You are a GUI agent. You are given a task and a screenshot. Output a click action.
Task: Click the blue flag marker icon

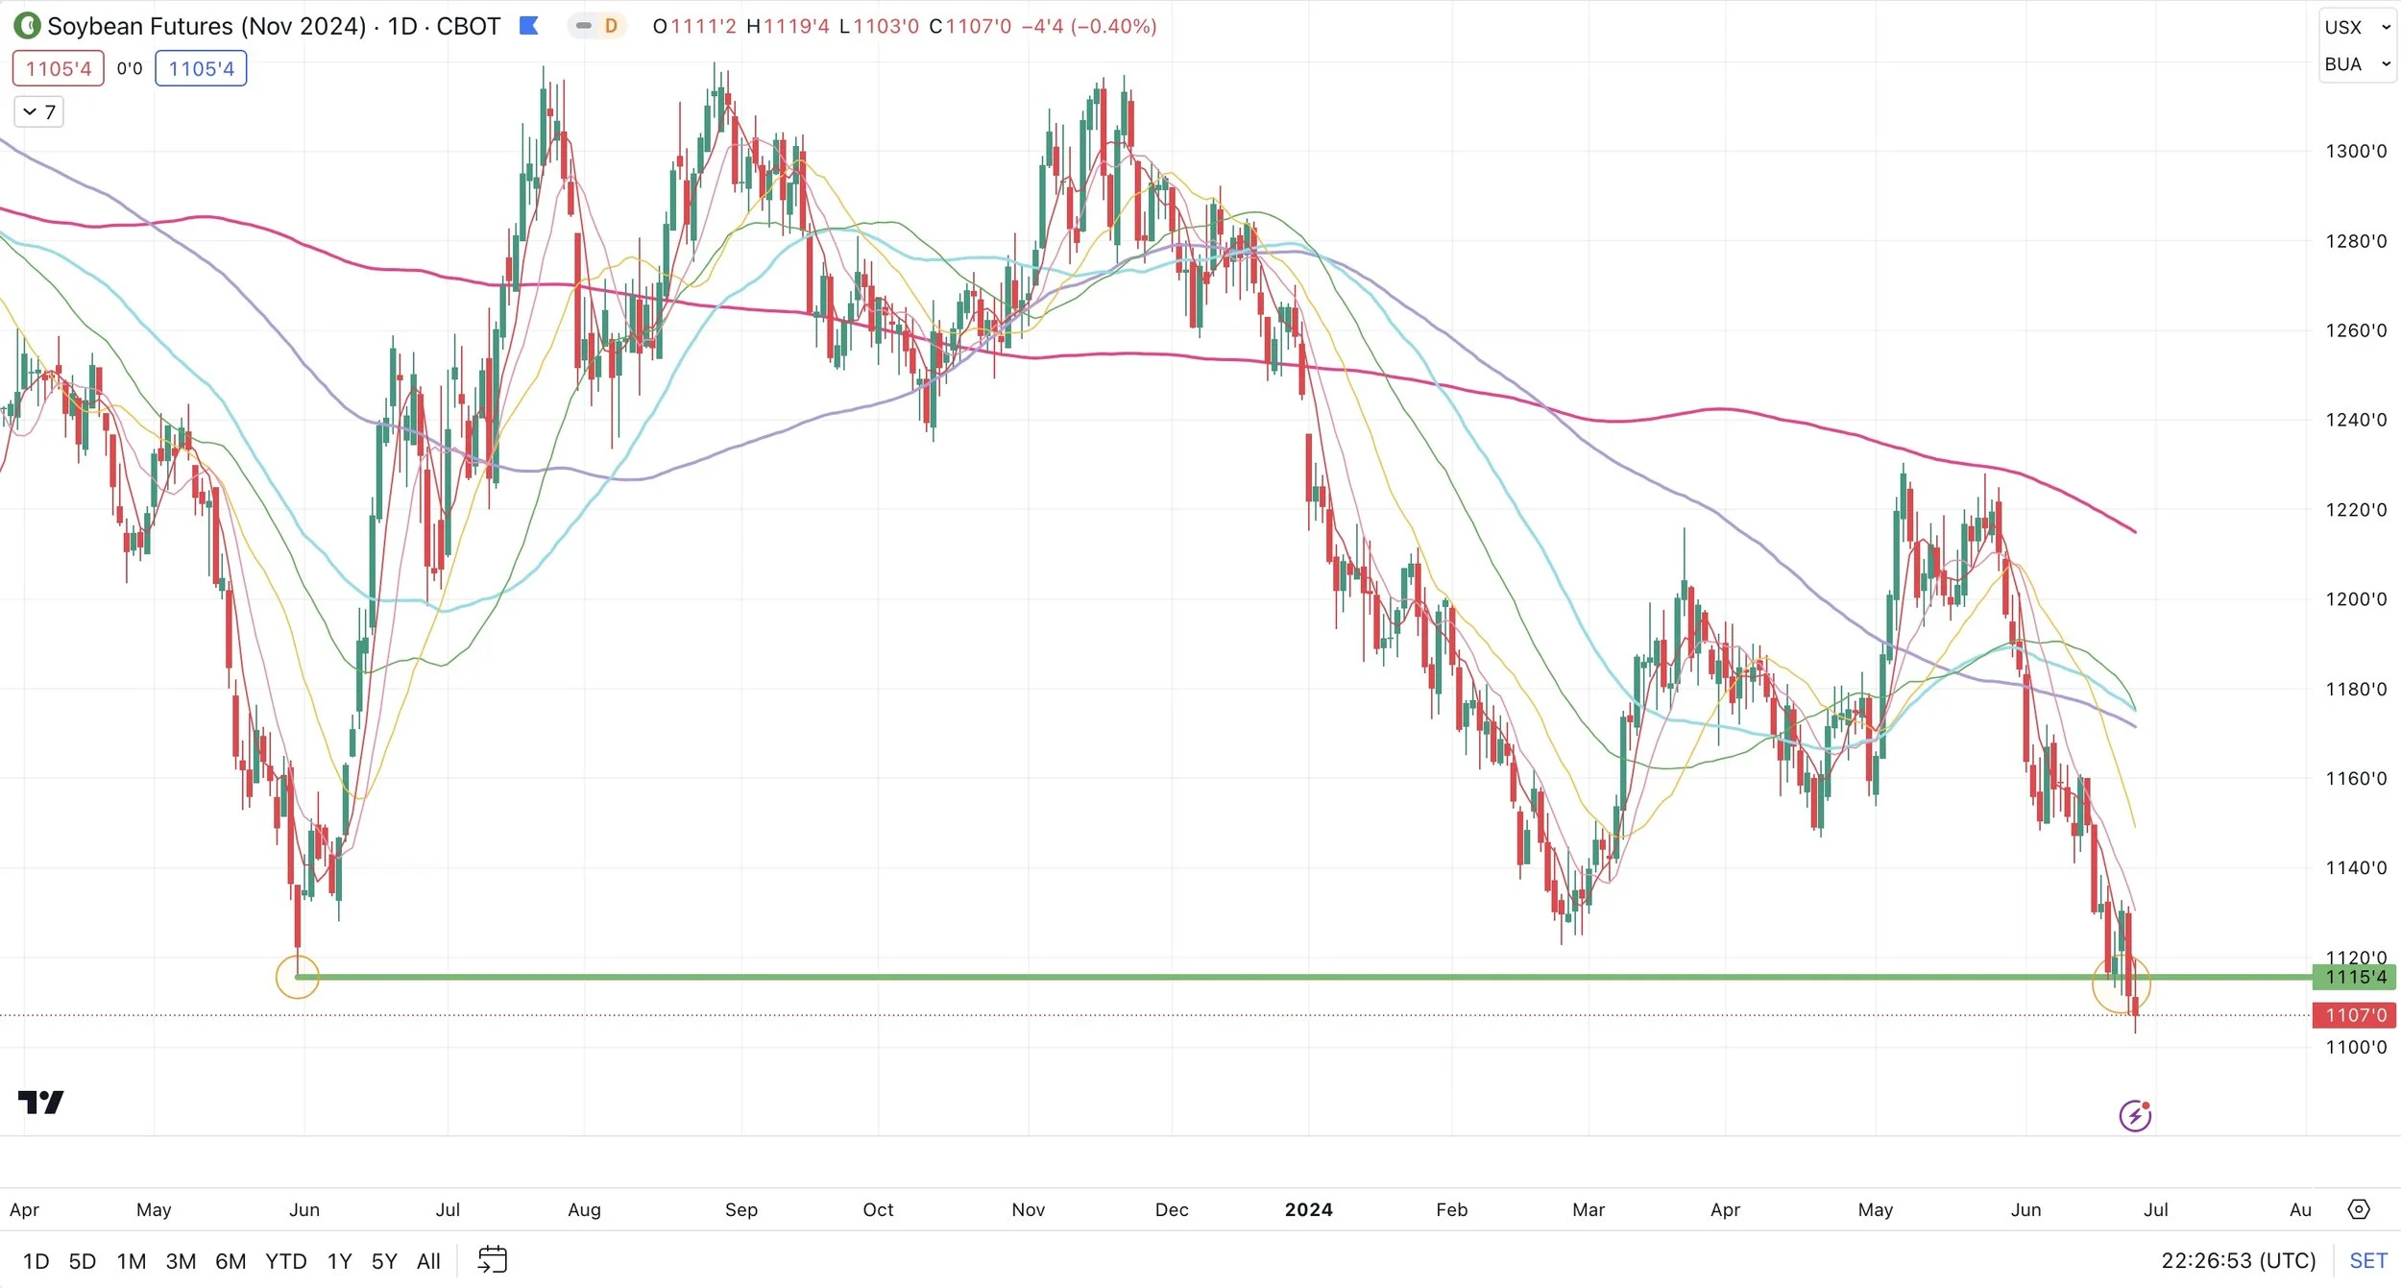click(x=528, y=26)
